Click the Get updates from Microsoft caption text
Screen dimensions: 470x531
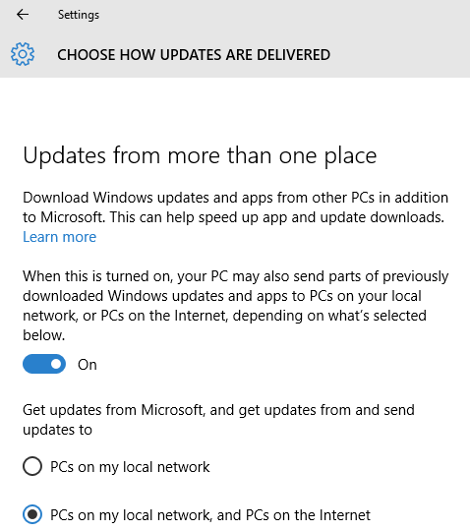[x=218, y=420]
